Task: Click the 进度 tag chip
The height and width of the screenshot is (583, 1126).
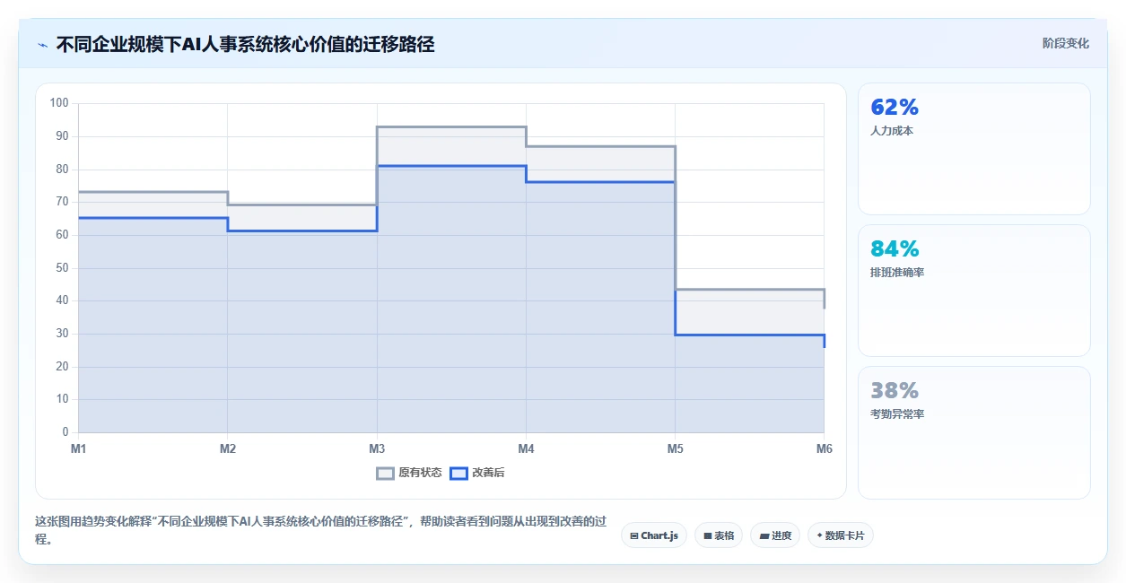Action: click(x=775, y=535)
